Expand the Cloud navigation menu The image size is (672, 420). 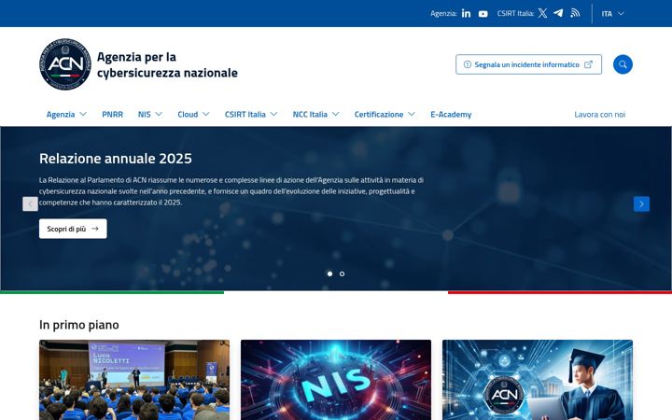pos(193,115)
